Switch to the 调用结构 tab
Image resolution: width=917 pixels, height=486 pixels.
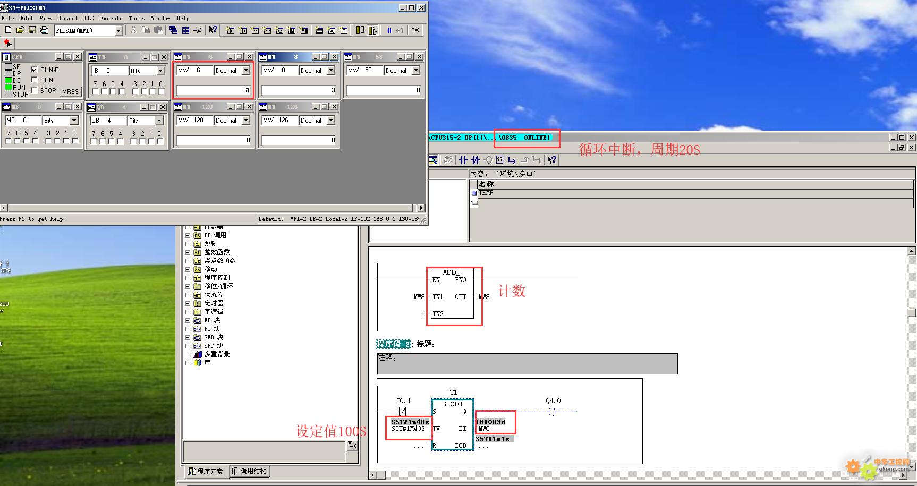click(250, 471)
